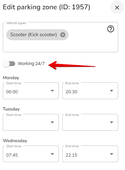Click the Scooter (Kick scooter) chip label

click(33, 34)
